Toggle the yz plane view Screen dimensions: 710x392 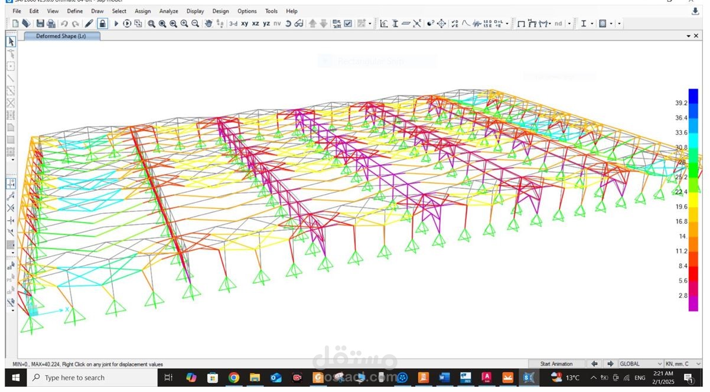[266, 24]
